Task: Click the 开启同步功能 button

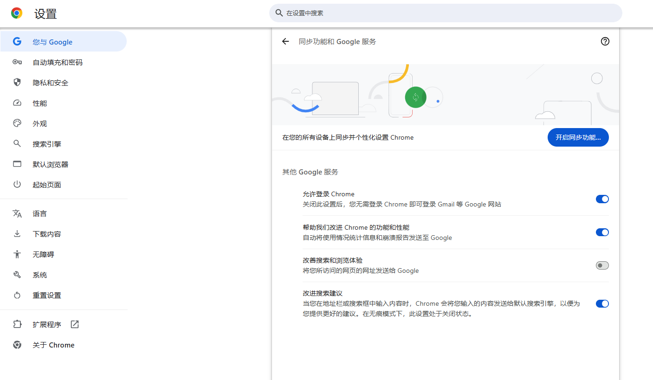Action: pyautogui.click(x=578, y=137)
